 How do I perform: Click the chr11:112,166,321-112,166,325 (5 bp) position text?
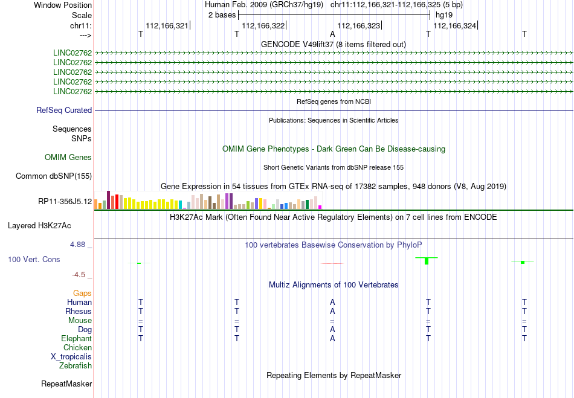pos(396,5)
